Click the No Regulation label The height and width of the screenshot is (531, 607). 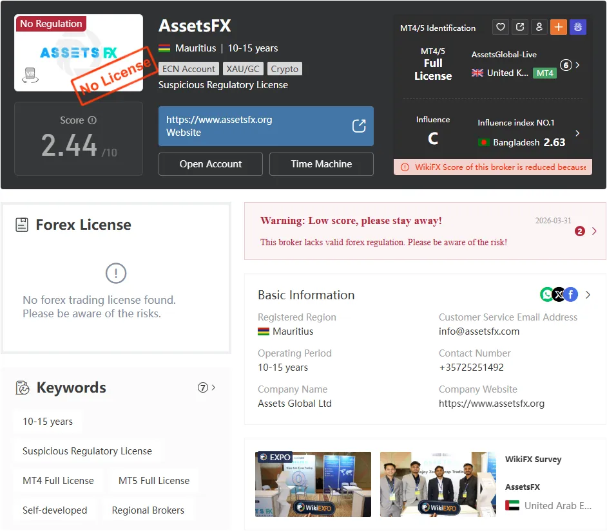[51, 24]
